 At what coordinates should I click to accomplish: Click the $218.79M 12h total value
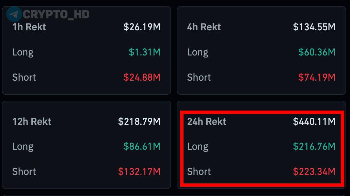click(139, 121)
